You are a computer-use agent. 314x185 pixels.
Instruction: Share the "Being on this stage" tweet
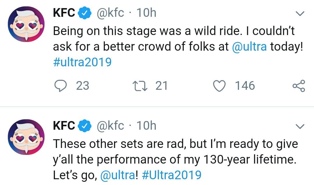[299, 86]
